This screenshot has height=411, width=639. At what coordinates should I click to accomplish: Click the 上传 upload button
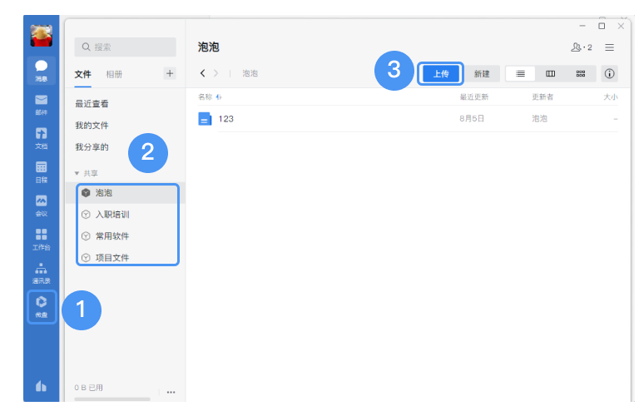pyautogui.click(x=441, y=74)
